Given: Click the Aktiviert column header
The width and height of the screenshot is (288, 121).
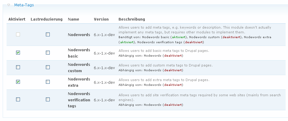Looking at the screenshot, I should click(x=17, y=19).
